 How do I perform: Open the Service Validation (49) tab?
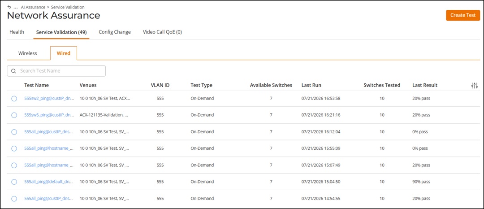point(61,32)
